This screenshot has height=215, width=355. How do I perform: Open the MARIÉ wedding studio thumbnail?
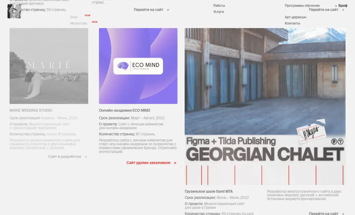tap(49, 66)
